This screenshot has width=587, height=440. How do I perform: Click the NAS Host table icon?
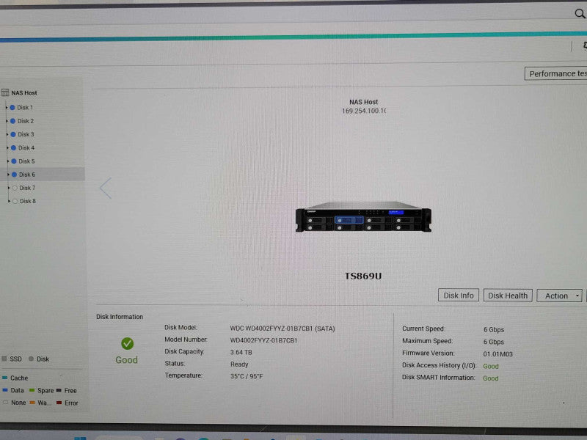[5, 92]
